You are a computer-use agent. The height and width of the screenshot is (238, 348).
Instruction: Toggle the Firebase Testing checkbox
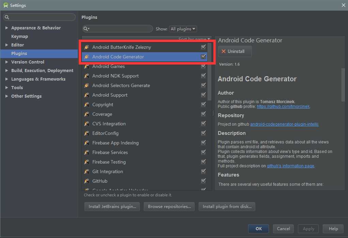pos(203,162)
